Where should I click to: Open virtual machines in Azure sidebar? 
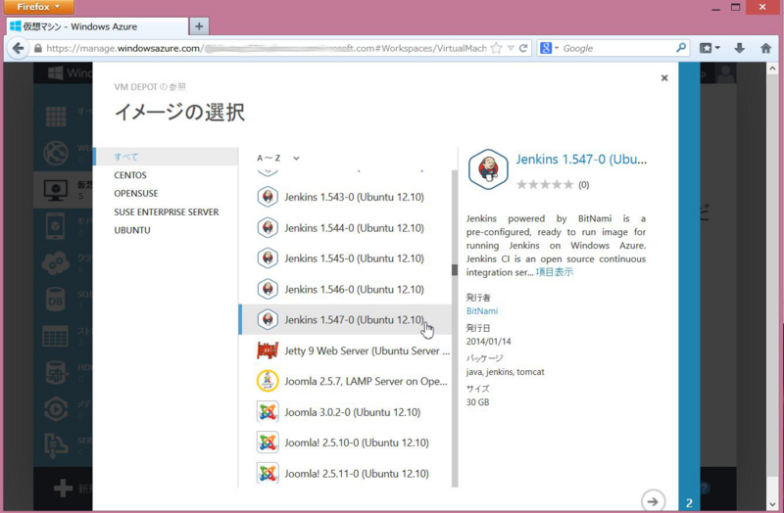tap(56, 190)
